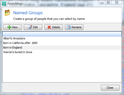
Task: Click the Rename group button
Action: pos(74,27)
